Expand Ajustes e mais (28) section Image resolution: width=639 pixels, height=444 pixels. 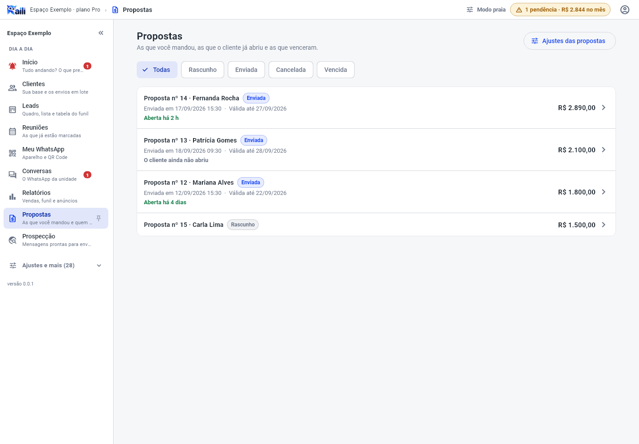tap(56, 266)
